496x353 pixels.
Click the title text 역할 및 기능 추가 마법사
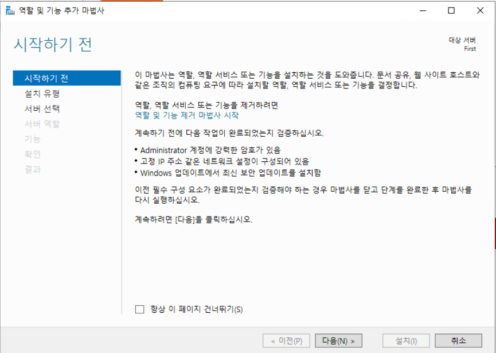point(61,10)
